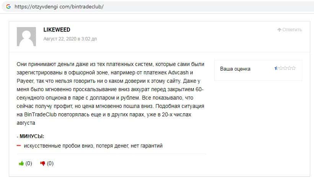Screen dimensions: 314x180
Task: Click the LIKEWEED username
Action: tap(57, 30)
